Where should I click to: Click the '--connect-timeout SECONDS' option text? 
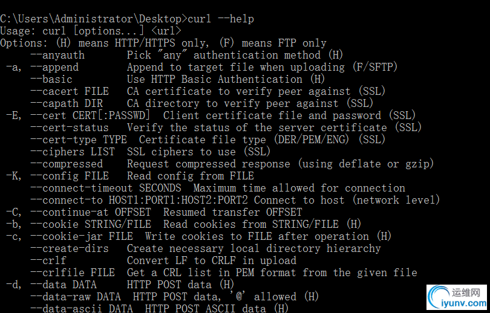point(106,188)
